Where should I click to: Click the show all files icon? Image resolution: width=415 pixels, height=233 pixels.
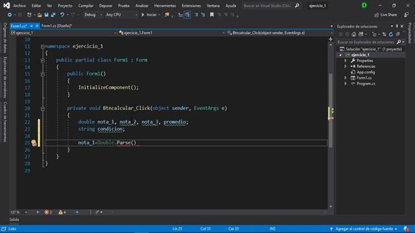pyautogui.click(x=397, y=34)
